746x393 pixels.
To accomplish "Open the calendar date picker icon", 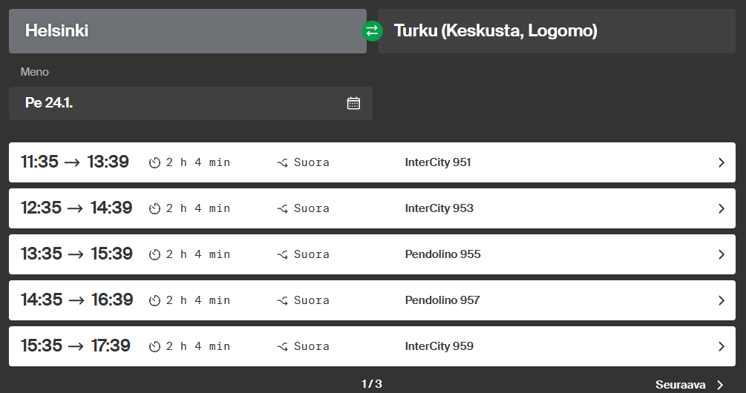I will coord(353,103).
